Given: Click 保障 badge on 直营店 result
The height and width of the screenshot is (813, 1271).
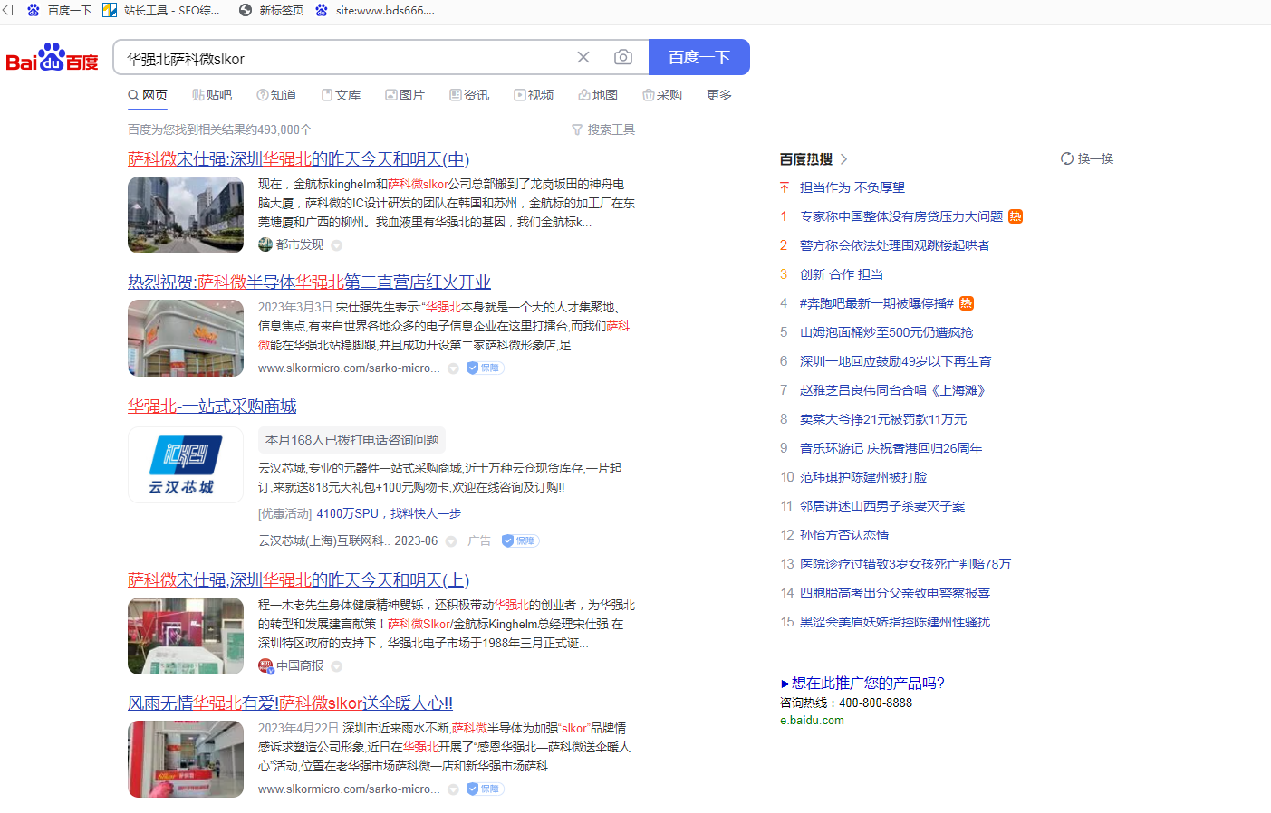Looking at the screenshot, I should click(485, 368).
